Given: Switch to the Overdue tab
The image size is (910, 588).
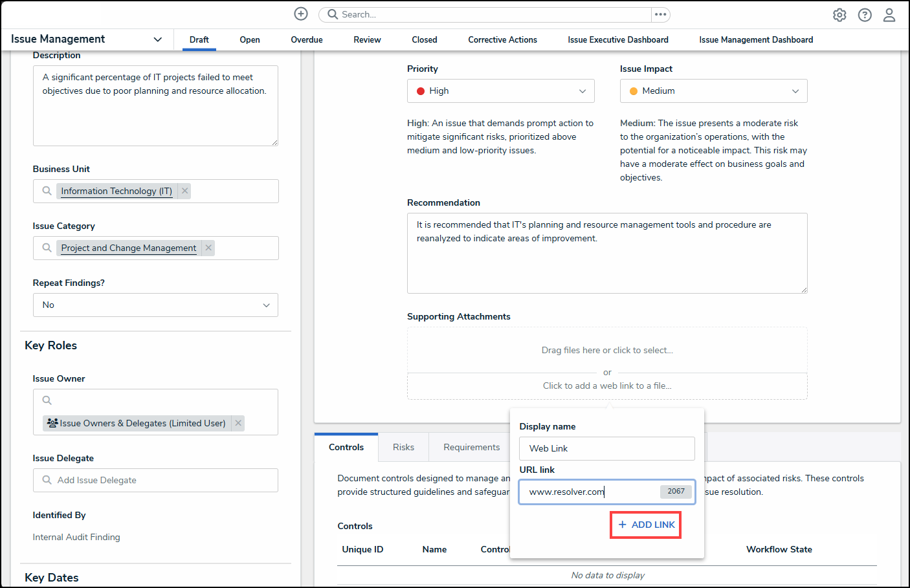Looking at the screenshot, I should [x=307, y=40].
